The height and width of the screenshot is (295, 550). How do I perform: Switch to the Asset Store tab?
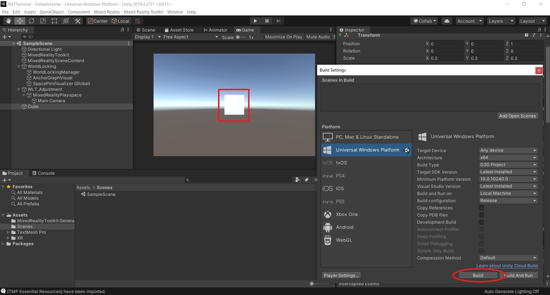tap(178, 30)
